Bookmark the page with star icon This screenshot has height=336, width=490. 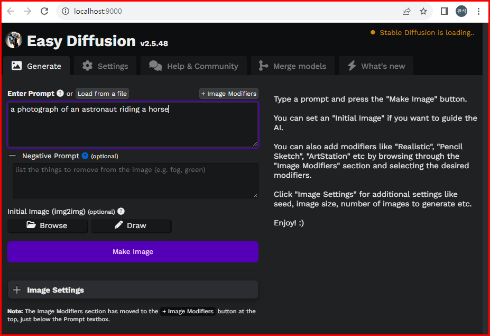(x=423, y=12)
